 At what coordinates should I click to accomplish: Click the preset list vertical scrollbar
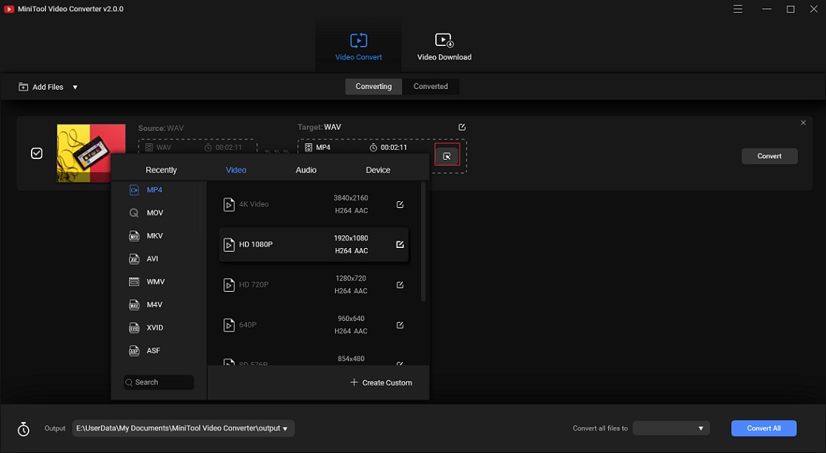(x=423, y=242)
